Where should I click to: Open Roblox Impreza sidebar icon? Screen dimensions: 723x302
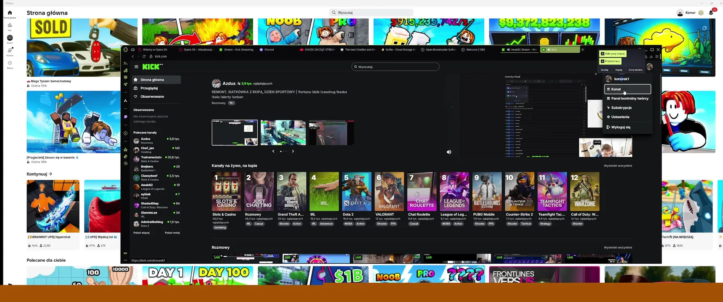click(10, 50)
